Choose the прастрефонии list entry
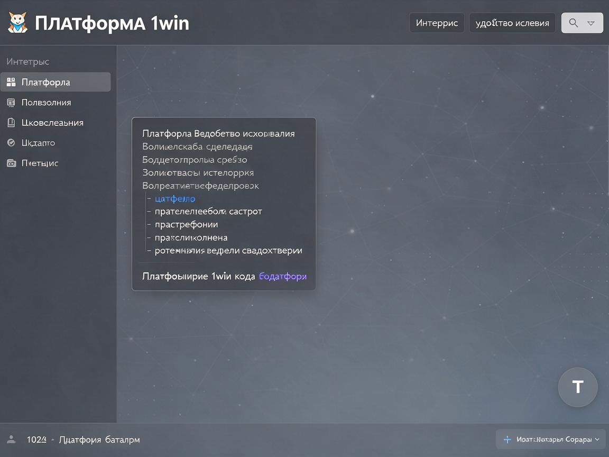Screen dimensions: 609x457 [187, 225]
